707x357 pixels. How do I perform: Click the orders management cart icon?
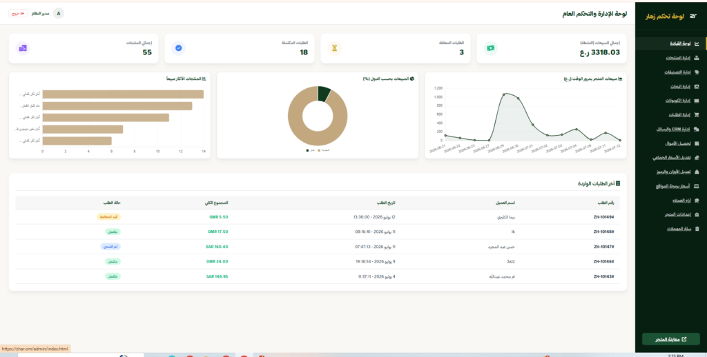[697, 115]
